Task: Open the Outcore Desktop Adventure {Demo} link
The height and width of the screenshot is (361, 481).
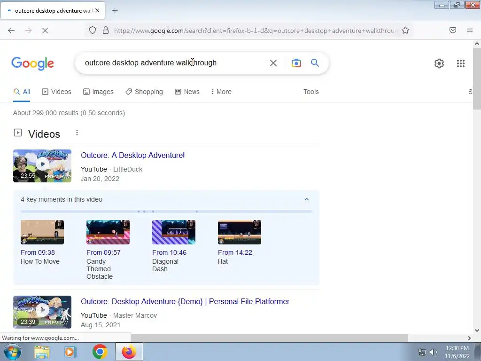Action: pos(185,301)
